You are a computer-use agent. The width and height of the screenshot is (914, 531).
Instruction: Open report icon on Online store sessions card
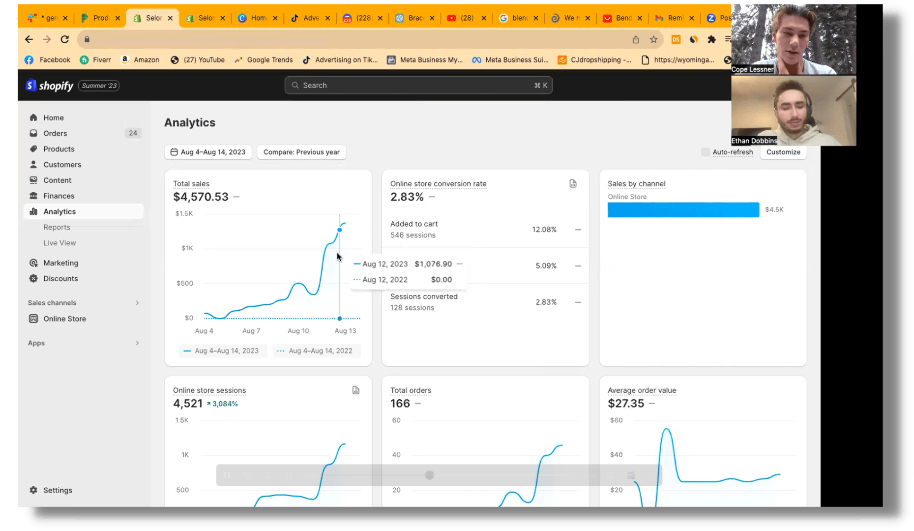click(355, 390)
